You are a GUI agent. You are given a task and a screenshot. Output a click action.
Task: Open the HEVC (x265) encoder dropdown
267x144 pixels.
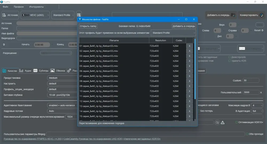(35, 15)
